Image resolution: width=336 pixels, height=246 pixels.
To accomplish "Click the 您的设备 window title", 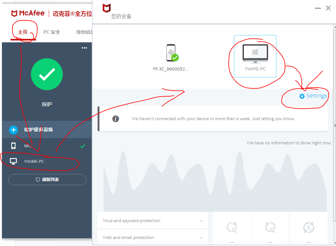I will click(x=121, y=17).
